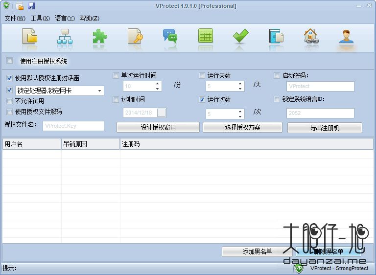Image resolution: width=376 pixels, height=275 pixels.
Task: Open the expiry date picker dropdown button
Action: 162,113
